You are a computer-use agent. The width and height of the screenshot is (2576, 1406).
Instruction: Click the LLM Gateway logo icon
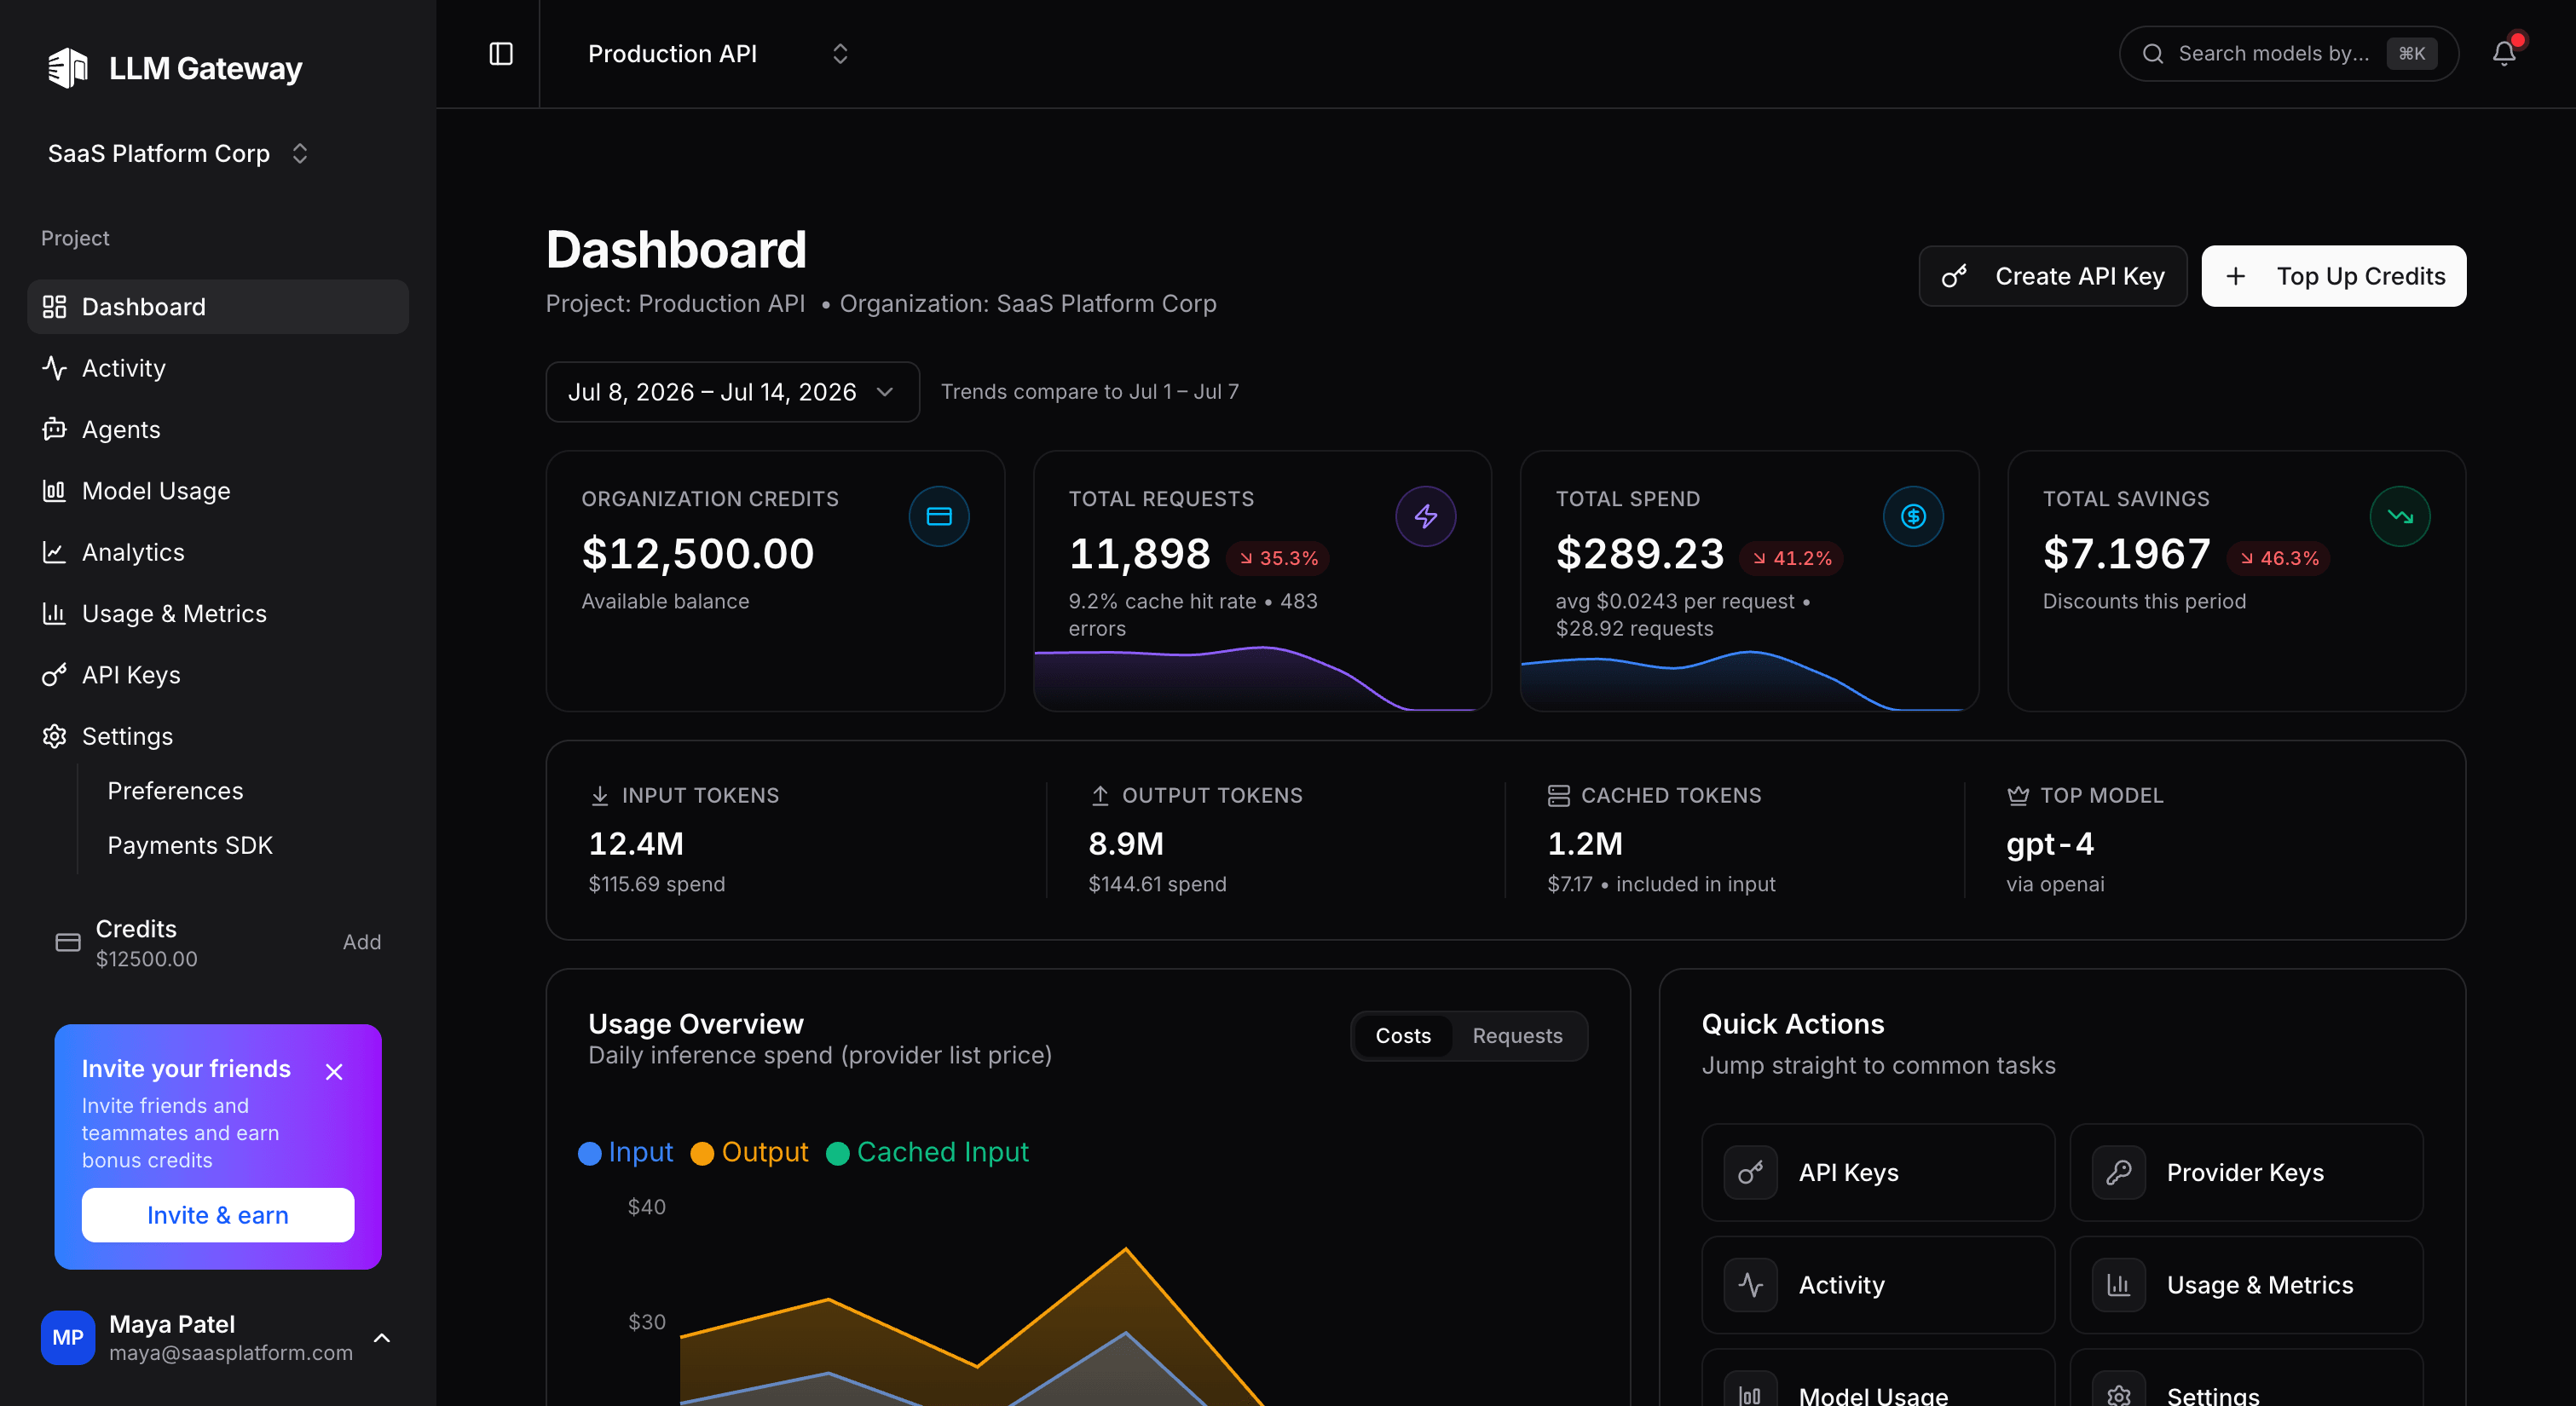pos(68,68)
